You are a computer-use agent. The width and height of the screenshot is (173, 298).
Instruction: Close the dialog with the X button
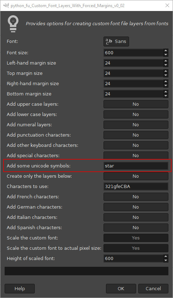(x=167, y=5)
